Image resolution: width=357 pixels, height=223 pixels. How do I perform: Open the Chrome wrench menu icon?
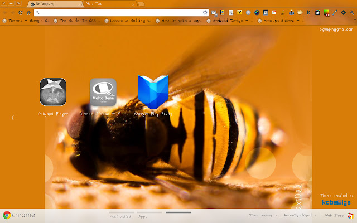[x=351, y=12]
